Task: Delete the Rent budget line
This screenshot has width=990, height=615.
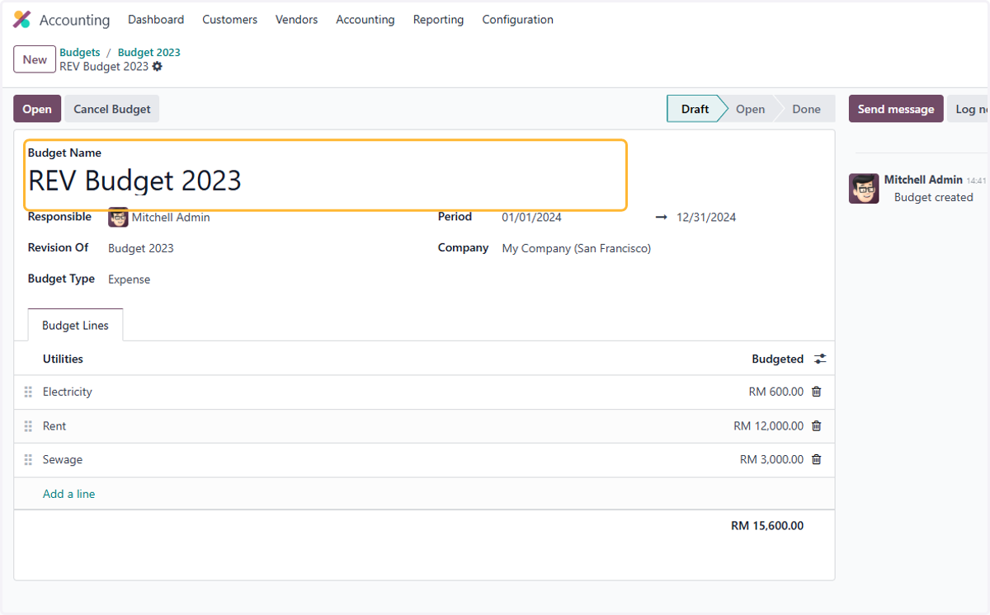Action: pyautogui.click(x=817, y=426)
